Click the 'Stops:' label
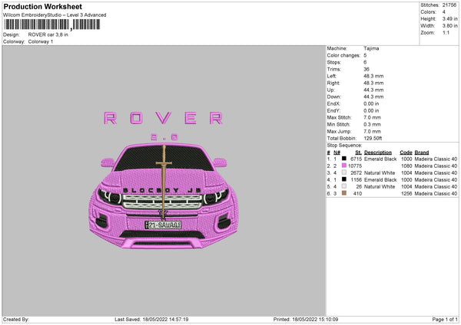Image resolution: width=461 pixels, height=325 pixels. pyautogui.click(x=334, y=63)
